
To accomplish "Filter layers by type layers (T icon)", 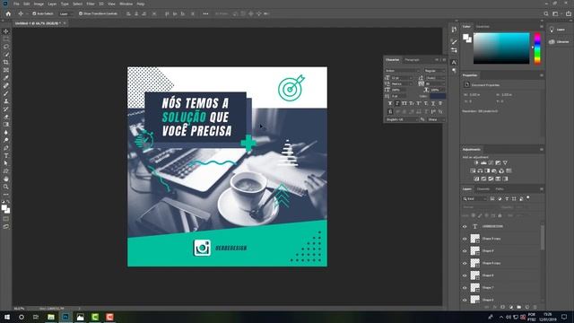I will point(507,199).
